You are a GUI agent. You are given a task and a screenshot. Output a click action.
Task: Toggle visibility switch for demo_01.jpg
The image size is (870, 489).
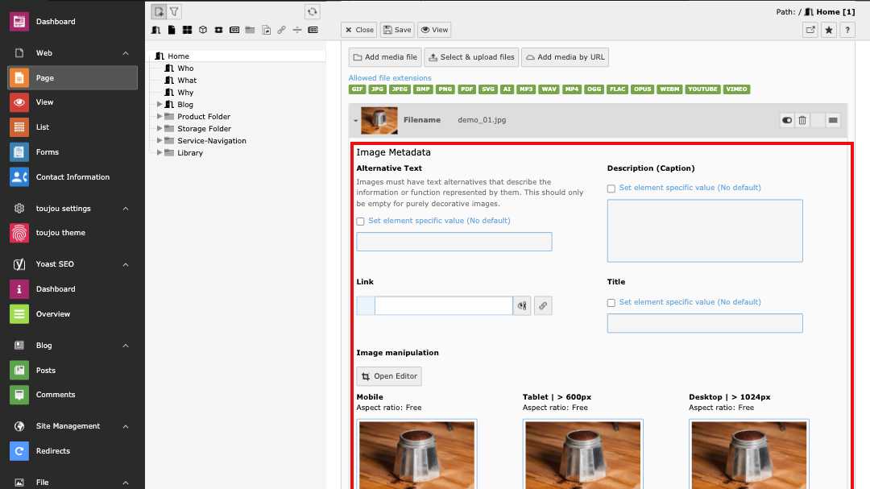[x=787, y=120]
